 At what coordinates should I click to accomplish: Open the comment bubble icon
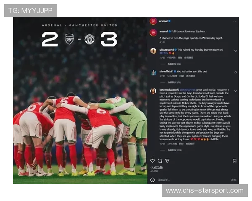[x=160, y=161]
